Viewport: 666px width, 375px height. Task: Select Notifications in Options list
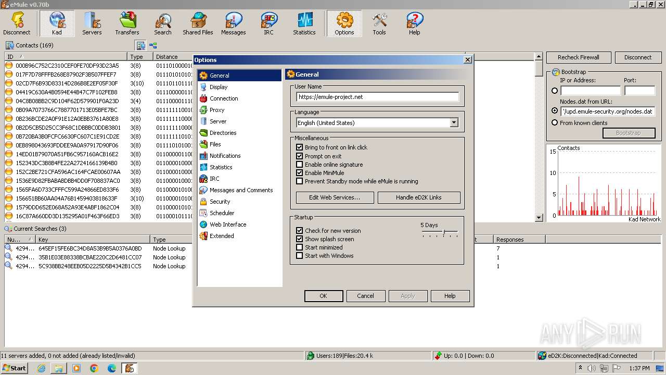pos(225,156)
